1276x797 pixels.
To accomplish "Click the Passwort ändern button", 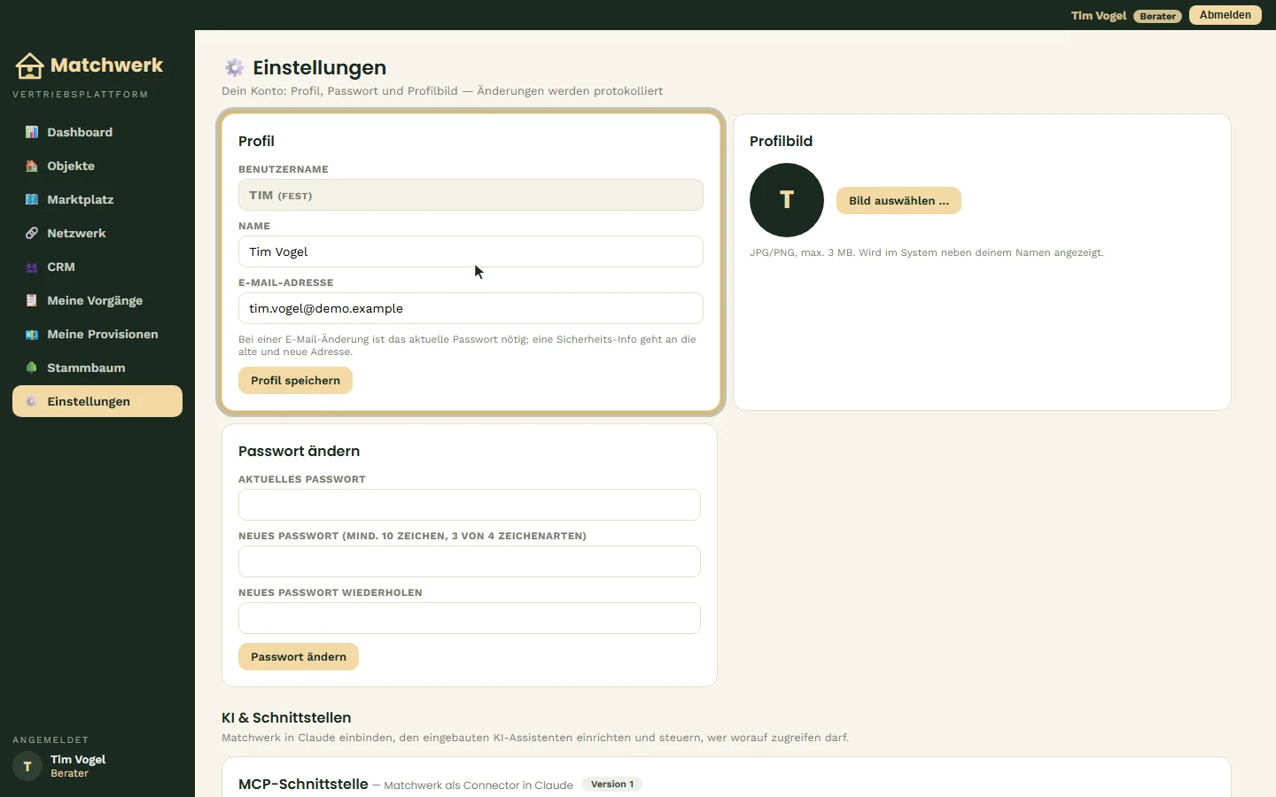I will click(x=299, y=656).
